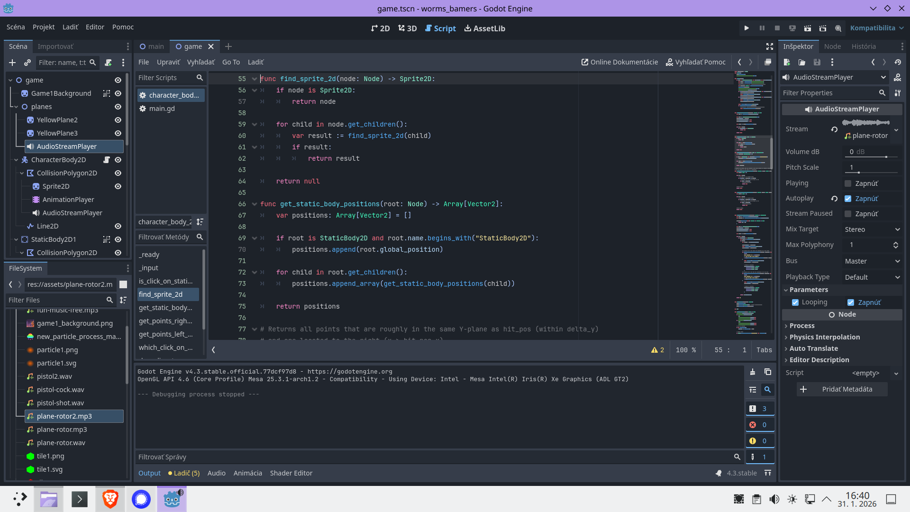Screen dimensions: 910x512
Task: Click the Vyhľadať Pomoc icon
Action: click(670, 62)
